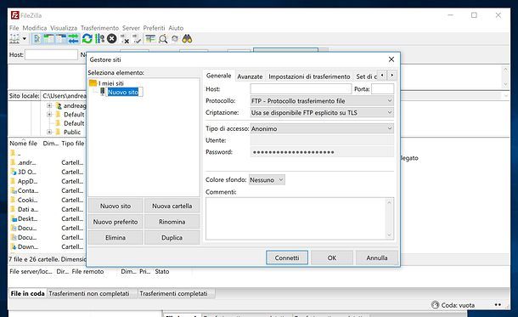Switch to the Avanzate tab
The height and width of the screenshot is (317, 518).
click(250, 76)
